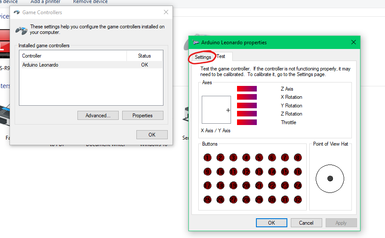
Task: Close the Game Controllers window
Action: (166, 12)
